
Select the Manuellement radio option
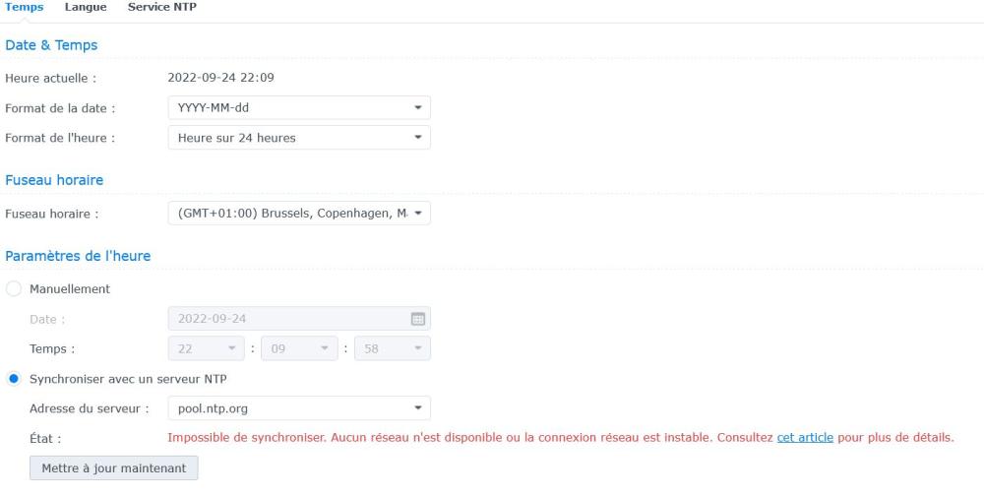click(13, 289)
